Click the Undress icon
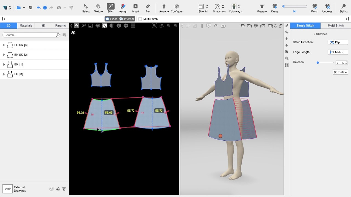Viewport: 351px width, 197px height. tap(327, 8)
